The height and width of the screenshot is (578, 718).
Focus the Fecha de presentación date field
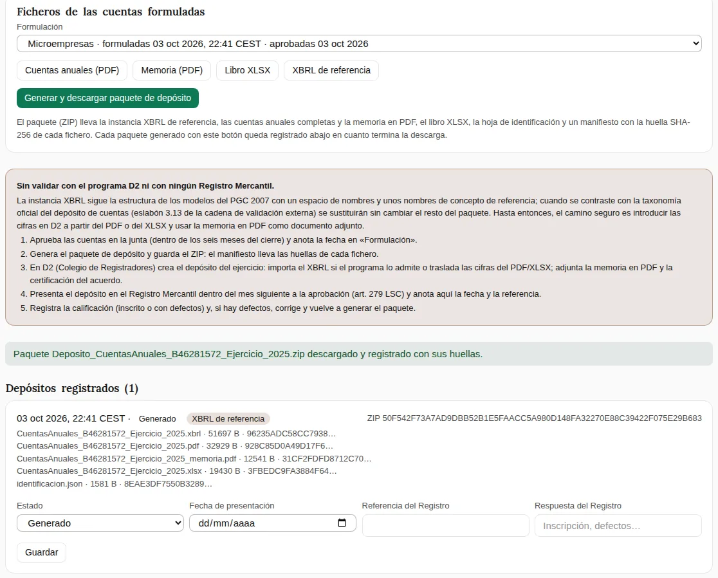[272, 523]
